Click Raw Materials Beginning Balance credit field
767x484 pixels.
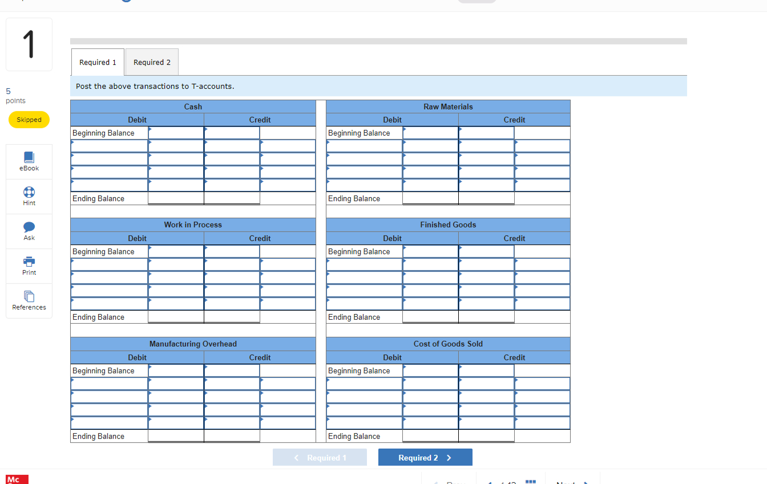(486, 133)
